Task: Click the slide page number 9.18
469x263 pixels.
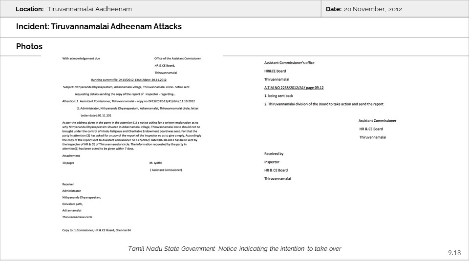Action: click(454, 252)
